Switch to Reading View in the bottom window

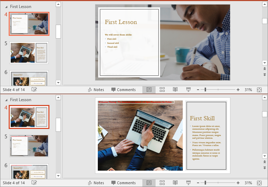click(x=175, y=183)
